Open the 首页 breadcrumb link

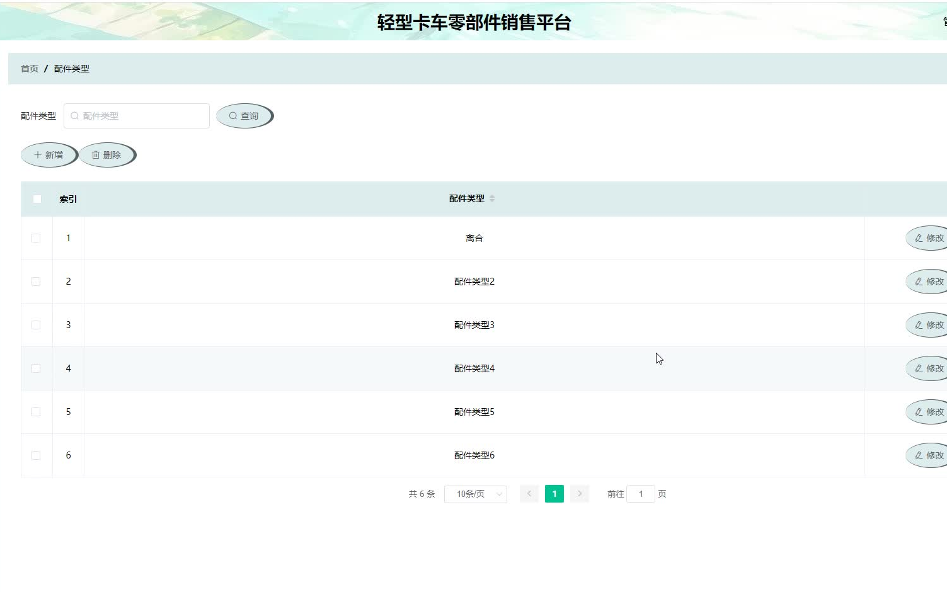(x=30, y=69)
